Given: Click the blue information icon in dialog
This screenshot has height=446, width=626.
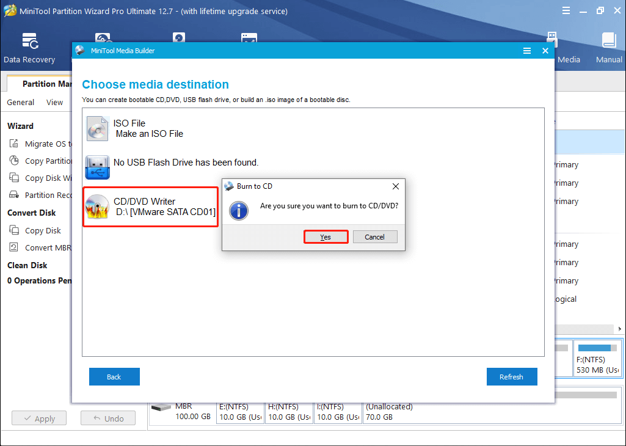Looking at the screenshot, I should (x=239, y=211).
